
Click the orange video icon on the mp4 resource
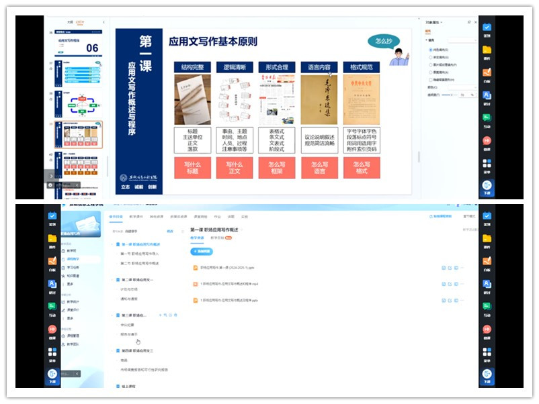pos(195,285)
